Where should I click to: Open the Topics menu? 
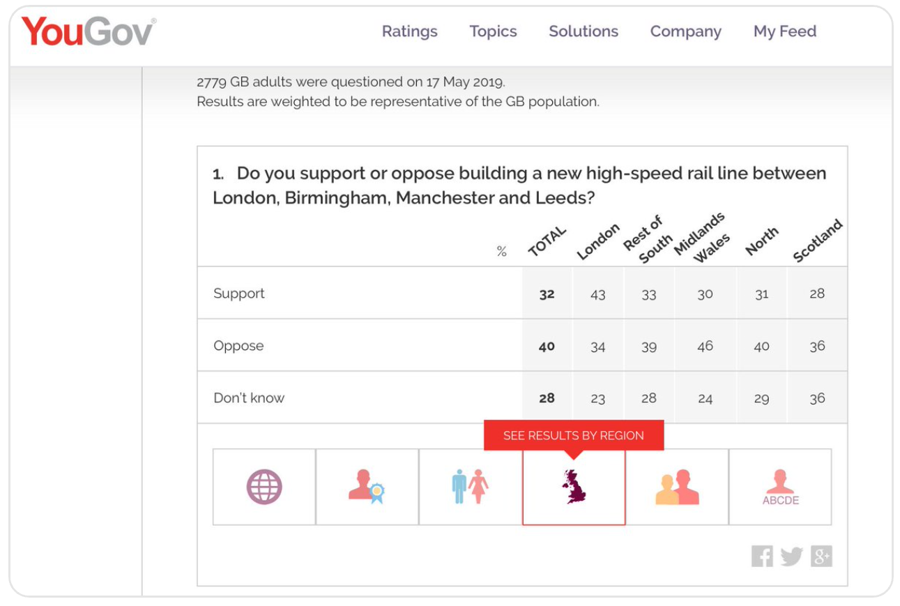coord(494,31)
